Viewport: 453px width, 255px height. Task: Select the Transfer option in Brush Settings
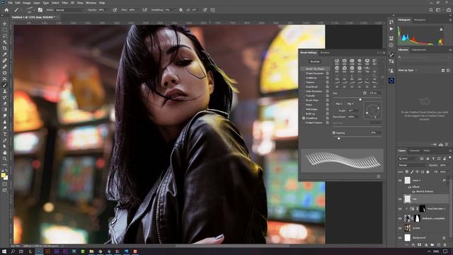pyautogui.click(x=311, y=96)
